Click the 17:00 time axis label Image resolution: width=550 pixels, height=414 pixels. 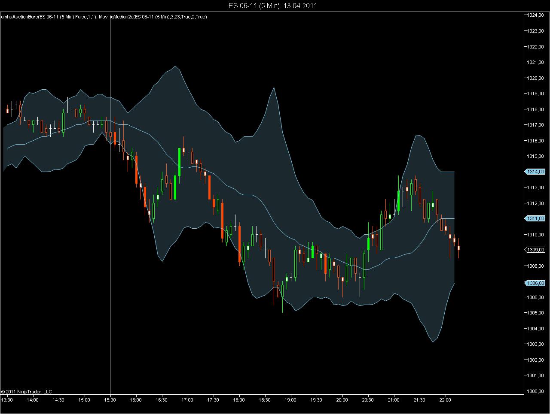coord(187,400)
